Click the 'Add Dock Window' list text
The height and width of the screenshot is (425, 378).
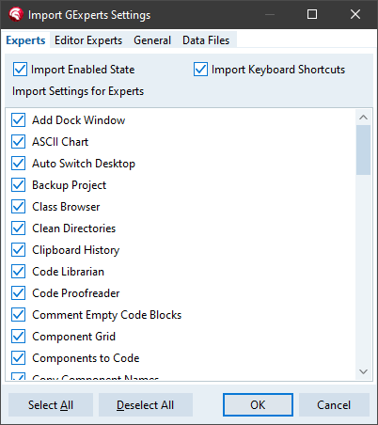79,120
